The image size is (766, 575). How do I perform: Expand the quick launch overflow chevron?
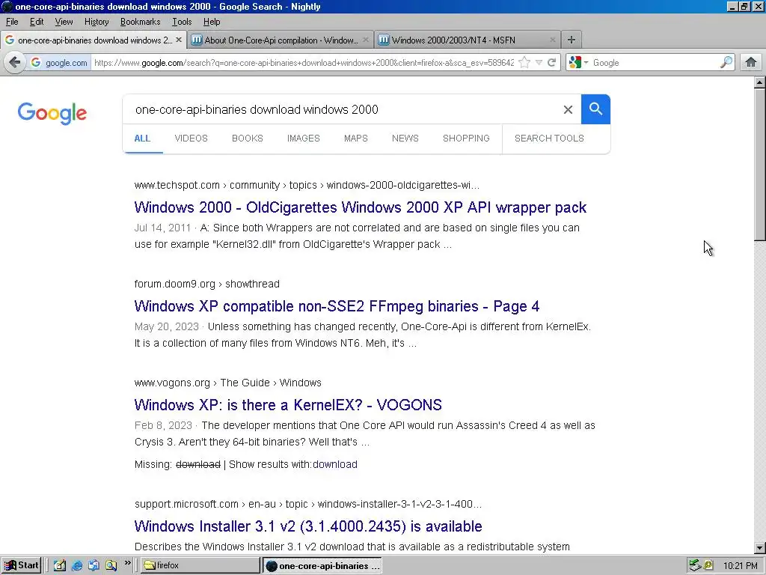[x=127, y=563]
